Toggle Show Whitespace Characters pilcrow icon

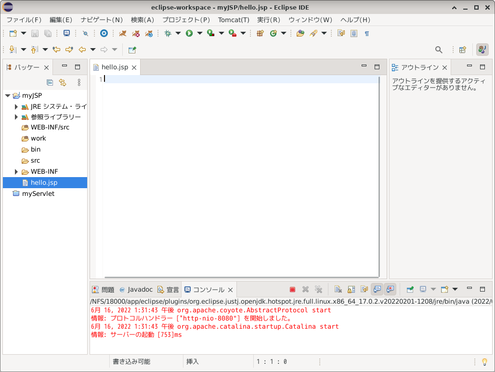(x=366, y=33)
